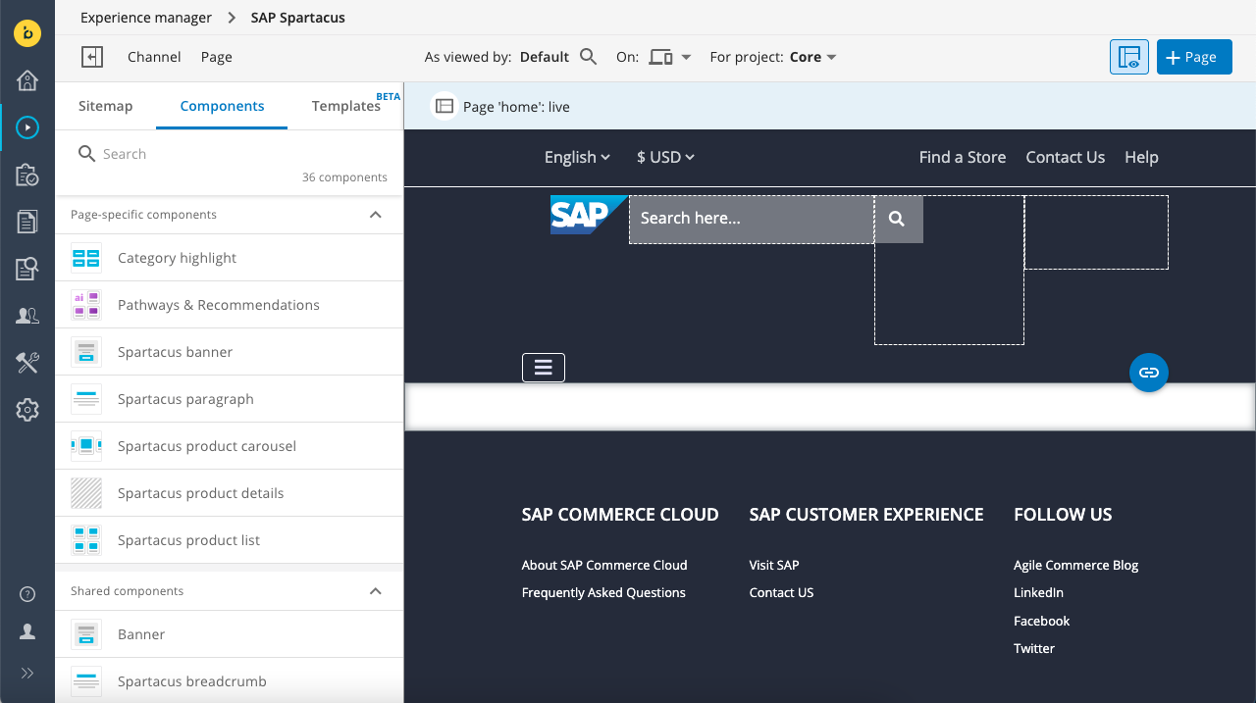Open the settings gear icon in sidebar
Screen dimensions: 1256x703
(x=27, y=410)
